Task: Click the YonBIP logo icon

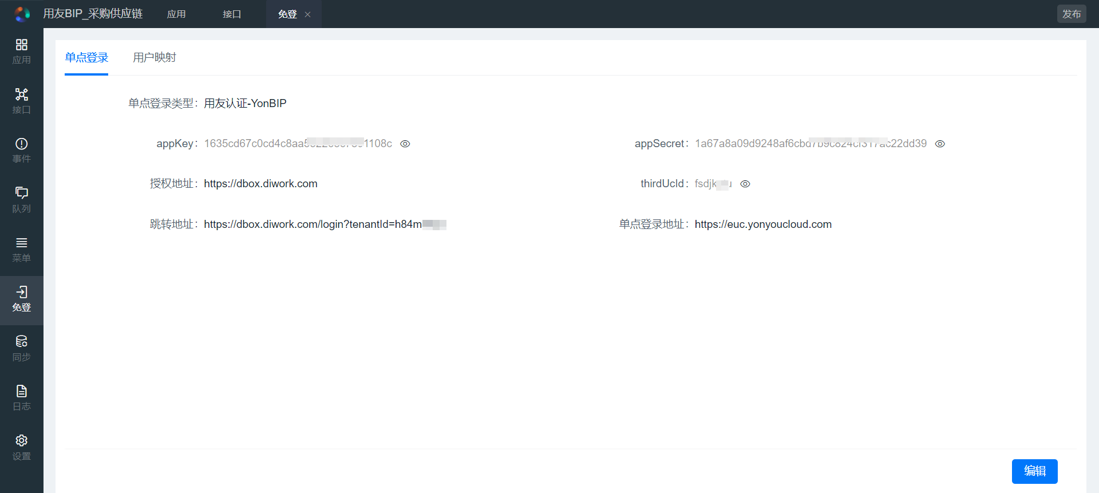Action: tap(22, 14)
